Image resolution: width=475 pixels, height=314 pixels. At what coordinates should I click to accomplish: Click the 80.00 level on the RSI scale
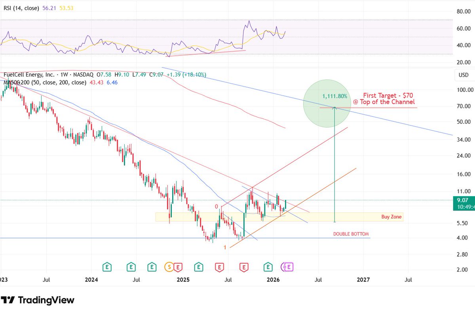464,11
